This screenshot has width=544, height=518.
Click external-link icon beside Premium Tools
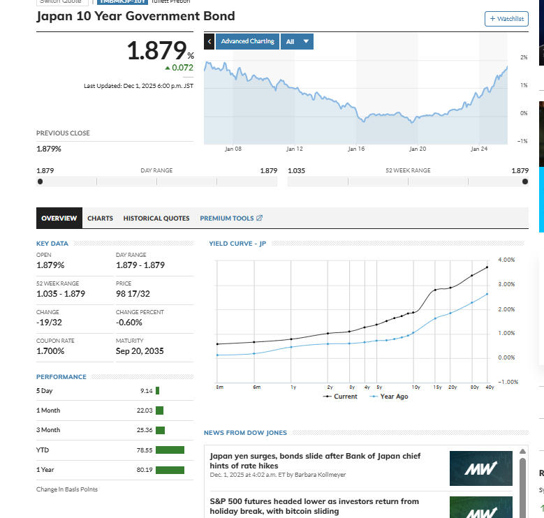click(x=260, y=218)
